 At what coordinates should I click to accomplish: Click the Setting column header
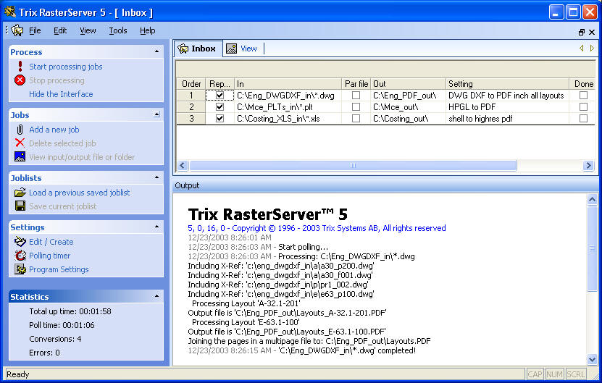click(508, 84)
